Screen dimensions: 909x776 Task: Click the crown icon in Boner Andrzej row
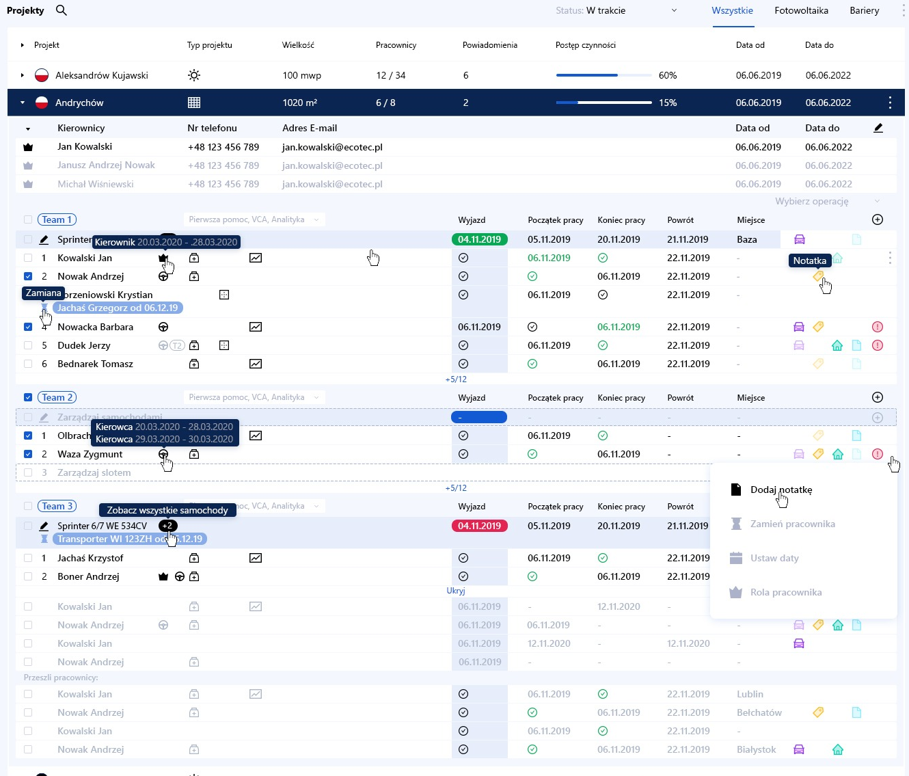click(163, 576)
